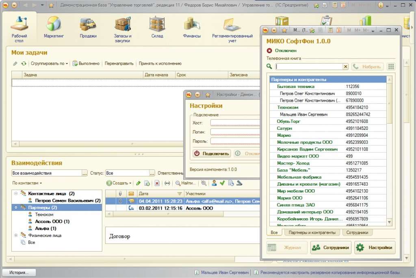The width and height of the screenshot is (416, 278).
Task: Open the Склад section
Action: [x=157, y=27]
